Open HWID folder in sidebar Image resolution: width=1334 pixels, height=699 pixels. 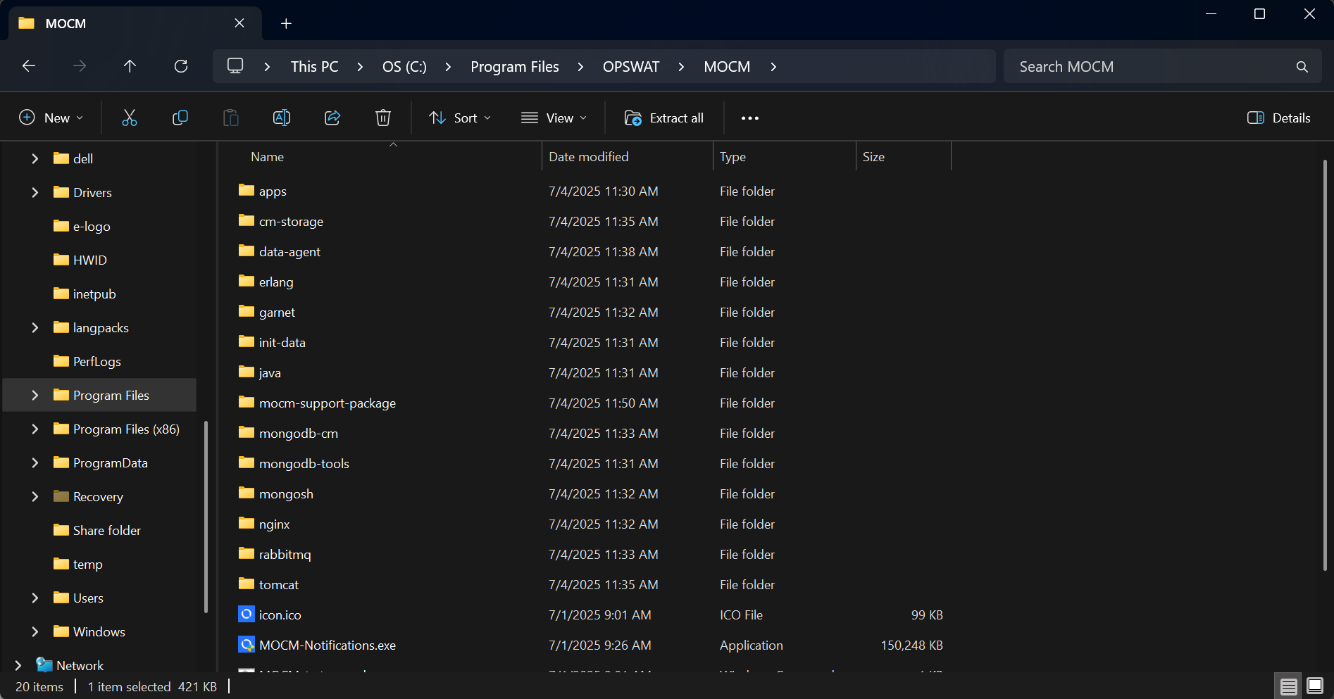(90, 260)
